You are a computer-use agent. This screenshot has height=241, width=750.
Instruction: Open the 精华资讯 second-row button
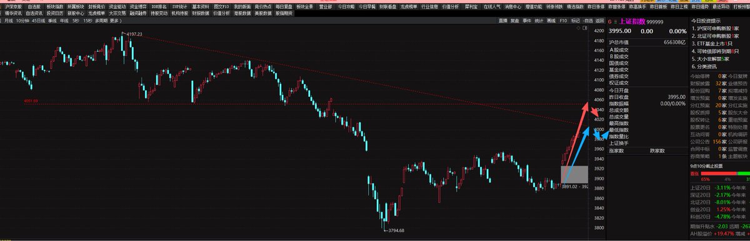coord(14,13)
